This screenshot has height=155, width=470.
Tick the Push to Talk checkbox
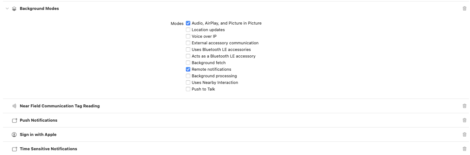coord(188,89)
